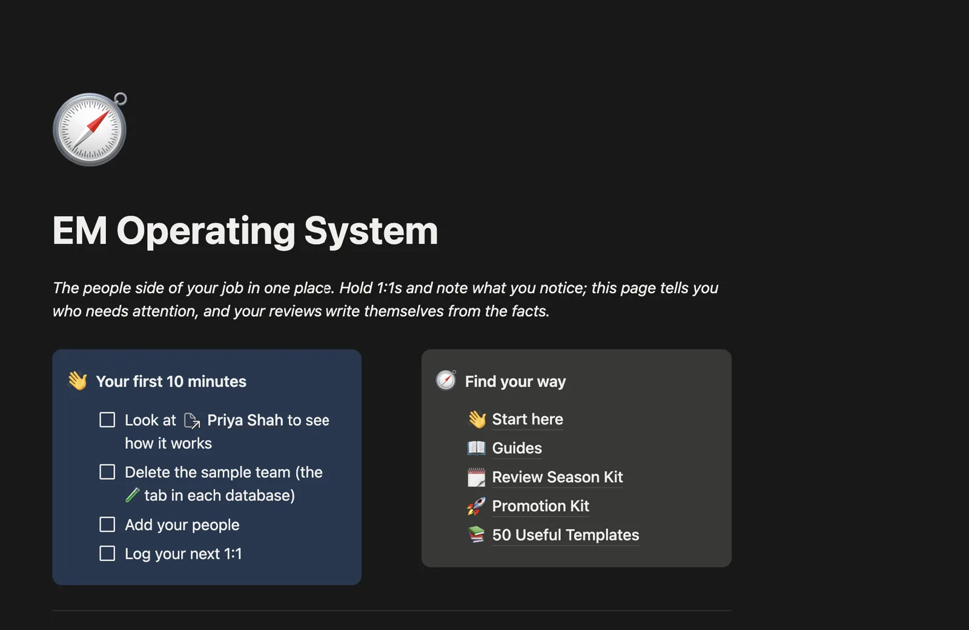969x630 pixels.
Task: Click the waving hand icon next to Start here
Action: tap(477, 419)
